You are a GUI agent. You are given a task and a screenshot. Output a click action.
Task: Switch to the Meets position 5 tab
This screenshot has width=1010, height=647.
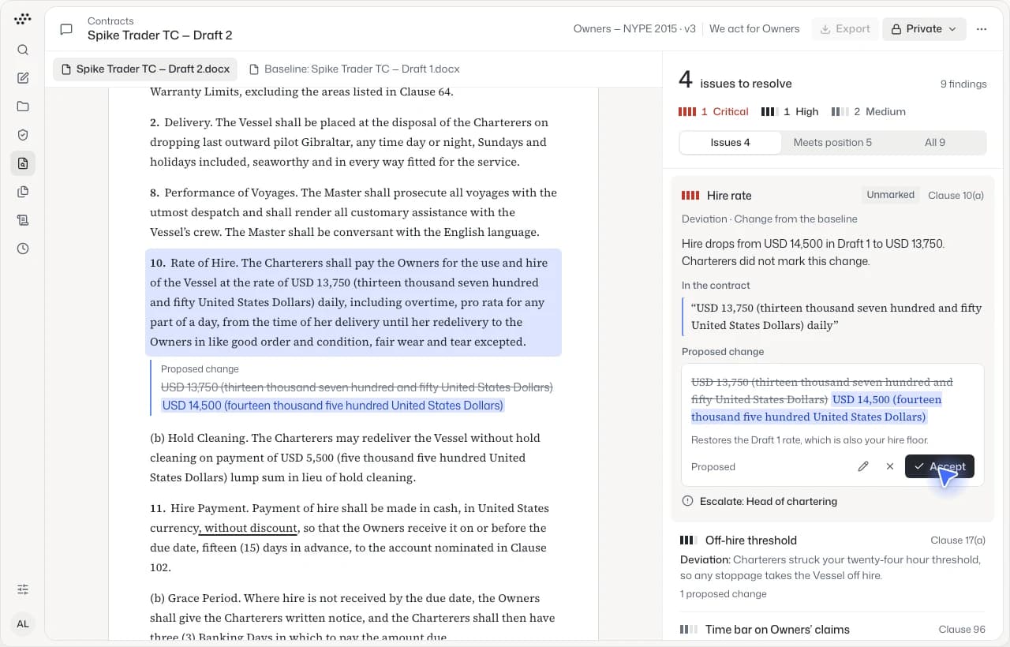(832, 143)
